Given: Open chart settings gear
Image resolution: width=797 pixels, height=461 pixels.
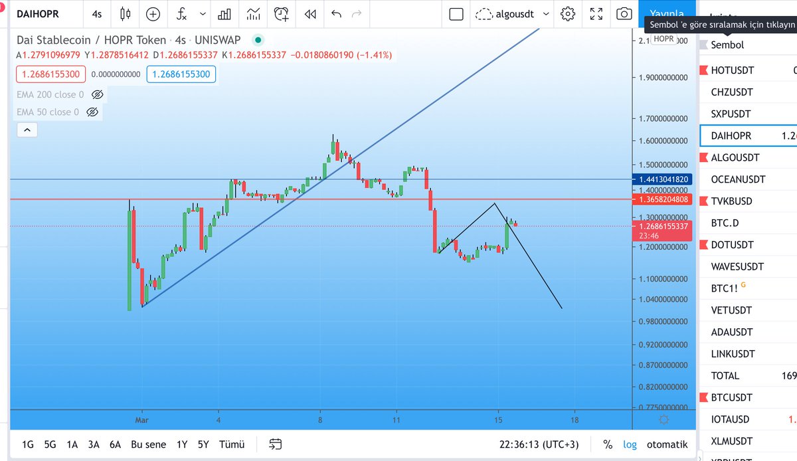Looking at the screenshot, I should point(567,14).
